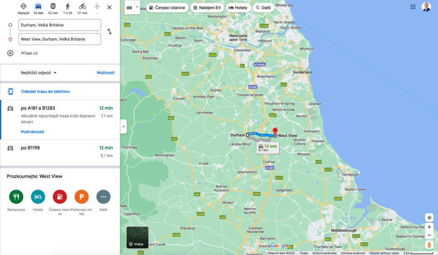Click the Parkovací místa orange icon
Screen dimensions: 438x255
[x=82, y=197]
